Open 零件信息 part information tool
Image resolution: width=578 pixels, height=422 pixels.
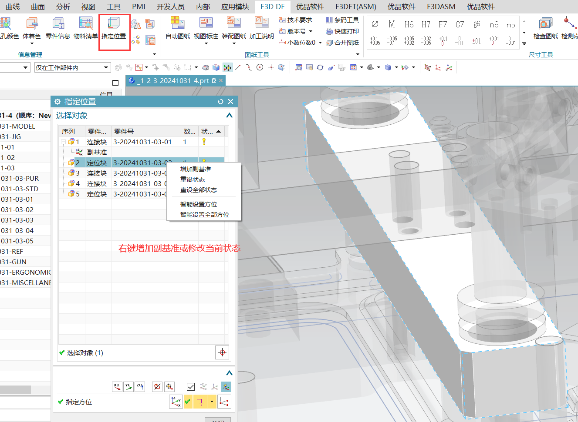tap(58, 28)
